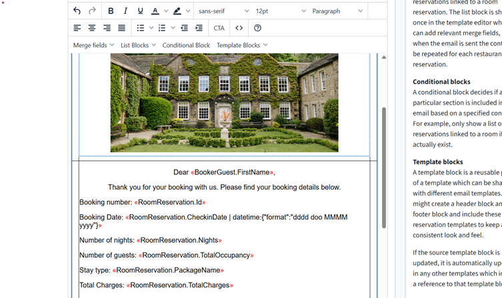Apply the highlight background color
The image size is (502, 298).
coord(177,11)
